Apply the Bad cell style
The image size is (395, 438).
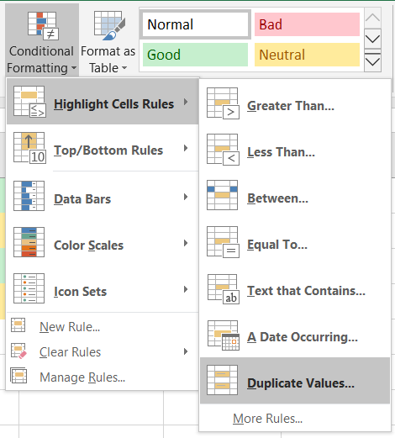[307, 24]
